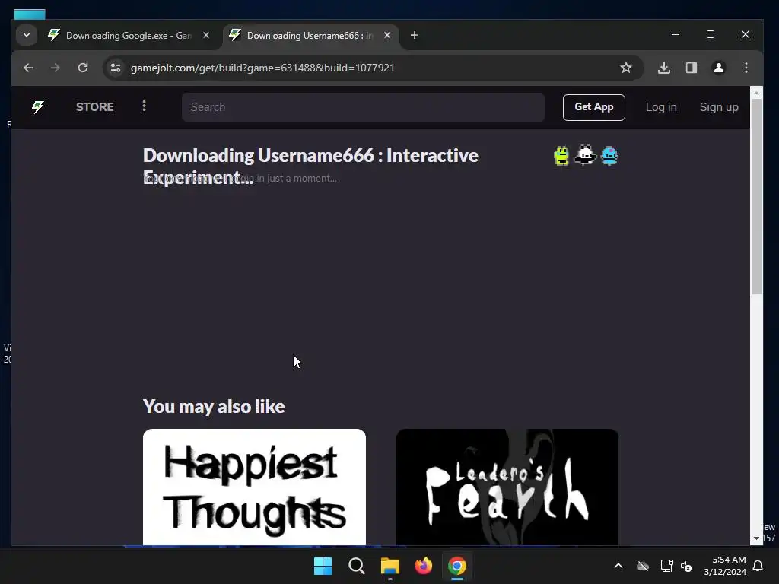Click the green pixel creature icon
This screenshot has width=779, height=584.
click(x=561, y=156)
